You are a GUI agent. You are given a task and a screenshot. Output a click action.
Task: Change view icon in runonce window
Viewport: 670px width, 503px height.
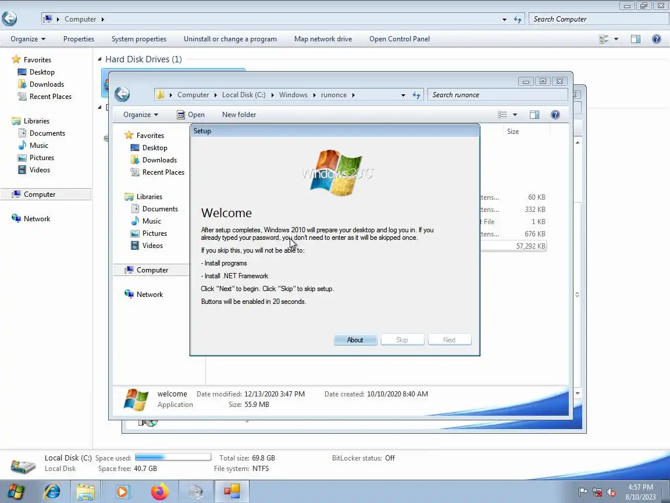[x=502, y=115]
